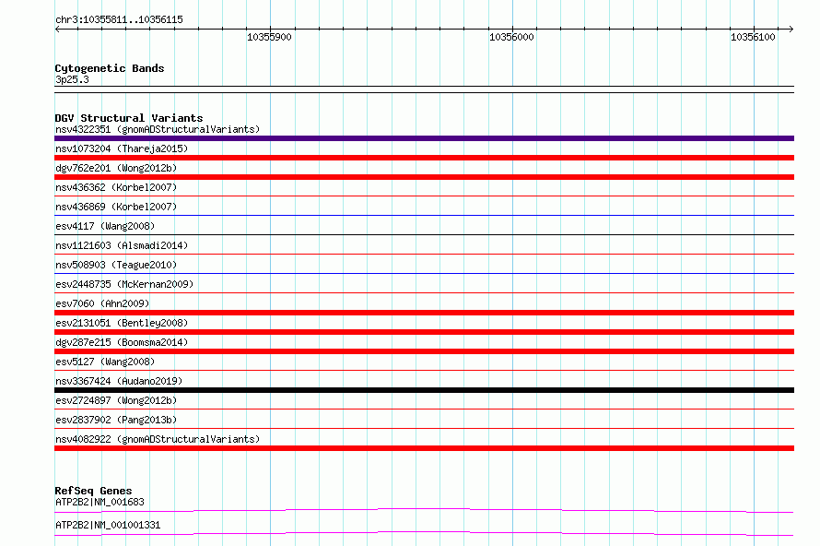Open variant esv2724897 (Wong2012b)
820x546 pixels.
116,400
